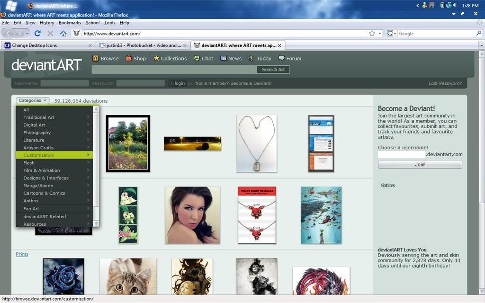Open the History menu

(x=47, y=23)
